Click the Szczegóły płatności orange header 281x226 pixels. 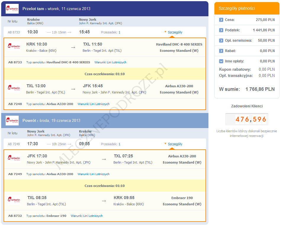coord(247,8)
